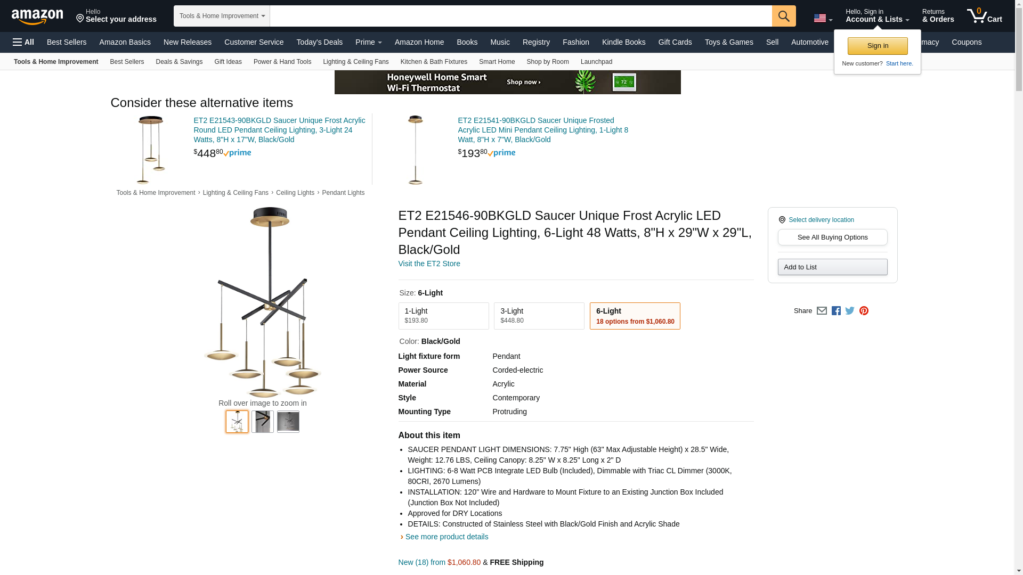
Task: Click inside the search text field
Action: tap(521, 16)
